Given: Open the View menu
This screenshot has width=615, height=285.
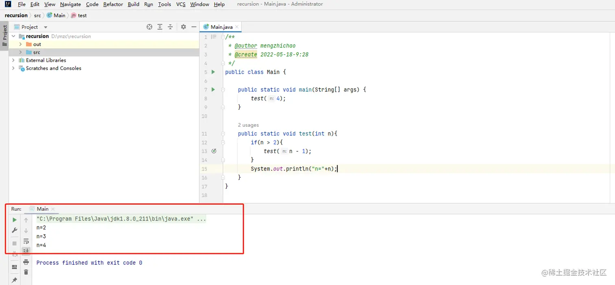Looking at the screenshot, I should [50, 4].
